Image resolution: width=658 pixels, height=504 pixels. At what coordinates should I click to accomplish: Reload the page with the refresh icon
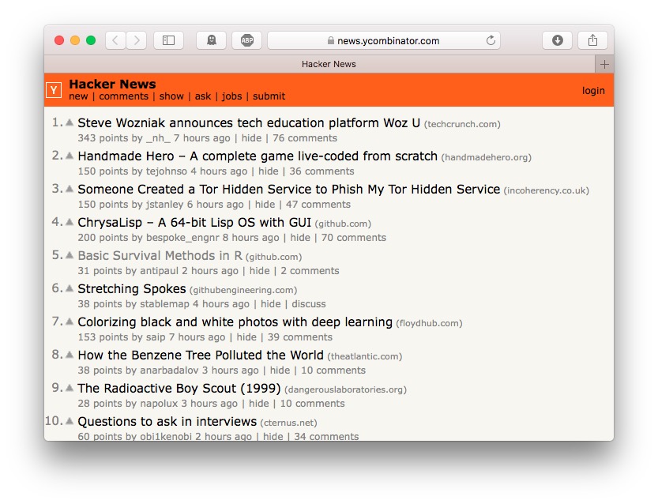[x=491, y=41]
